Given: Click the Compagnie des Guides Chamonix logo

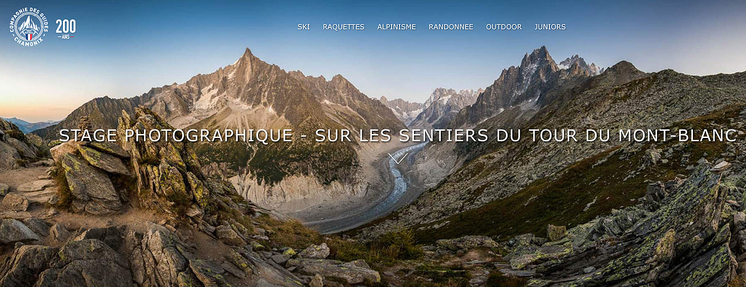Looking at the screenshot, I should point(29,27).
